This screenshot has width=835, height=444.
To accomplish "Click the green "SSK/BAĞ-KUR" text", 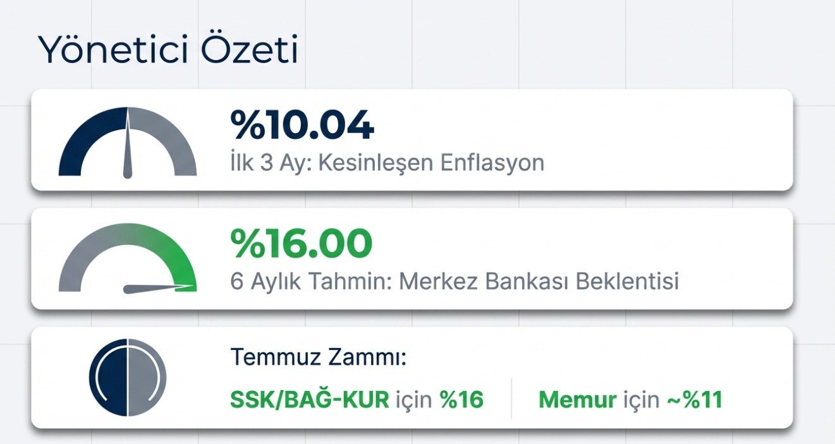I will (310, 399).
